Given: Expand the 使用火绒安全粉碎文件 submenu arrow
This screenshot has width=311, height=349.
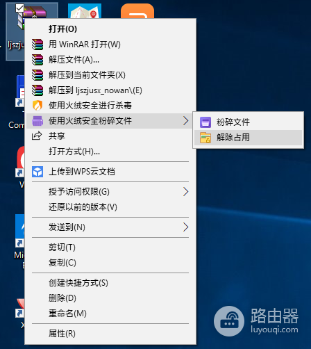Looking at the screenshot, I should tap(185, 121).
